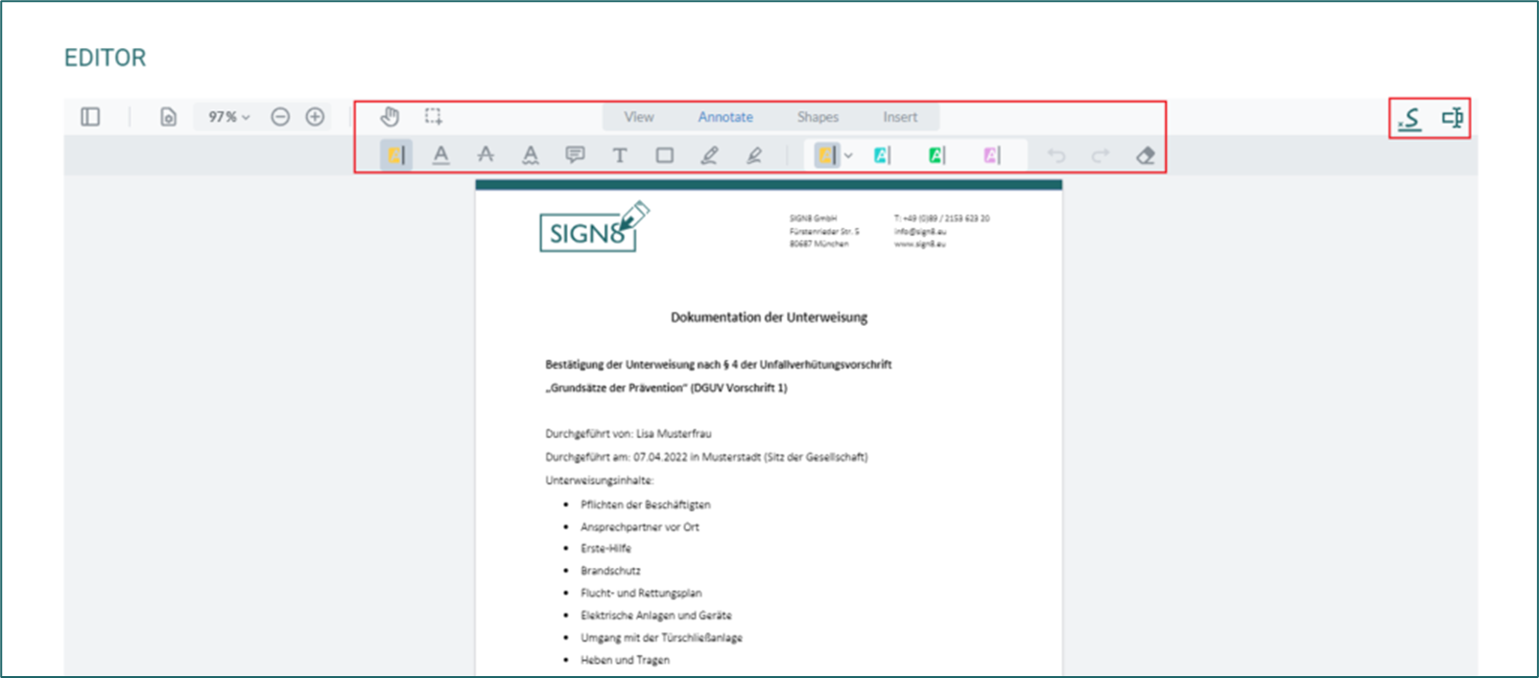Image resolution: width=1539 pixels, height=678 pixels.
Task: Open the 97% zoom level dropdown
Action: 229,117
